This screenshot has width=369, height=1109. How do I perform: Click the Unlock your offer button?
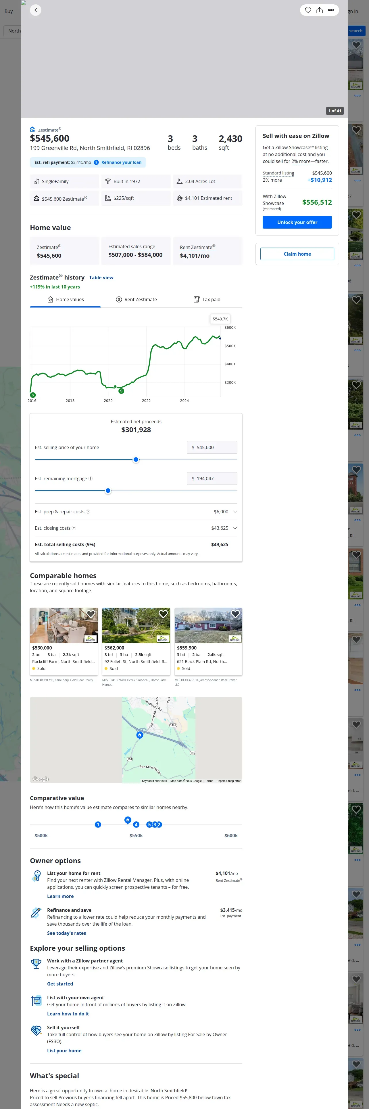(297, 222)
